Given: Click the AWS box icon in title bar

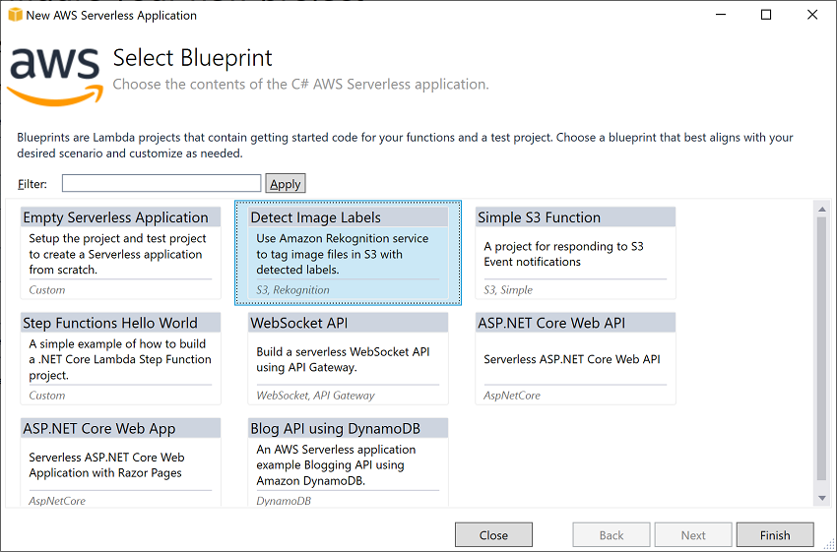Looking at the screenshot, I should point(15,15).
